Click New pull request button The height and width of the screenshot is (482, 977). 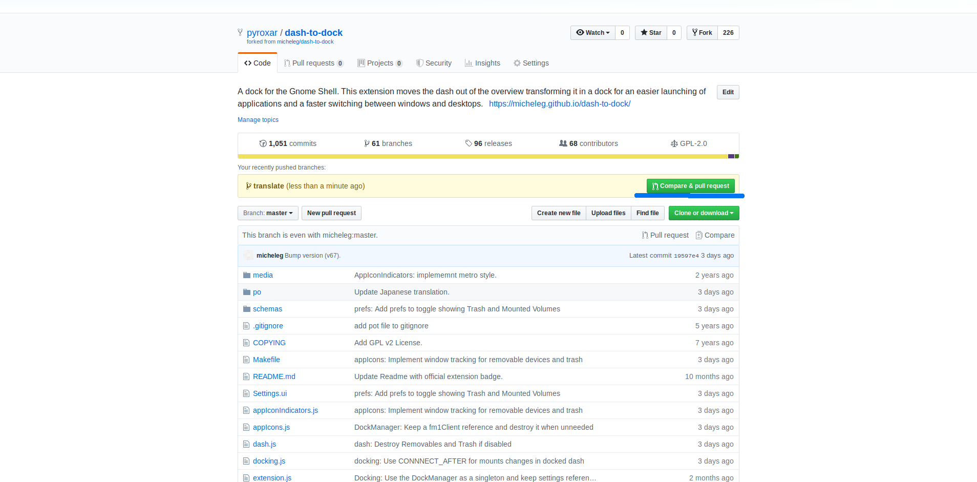331,213
